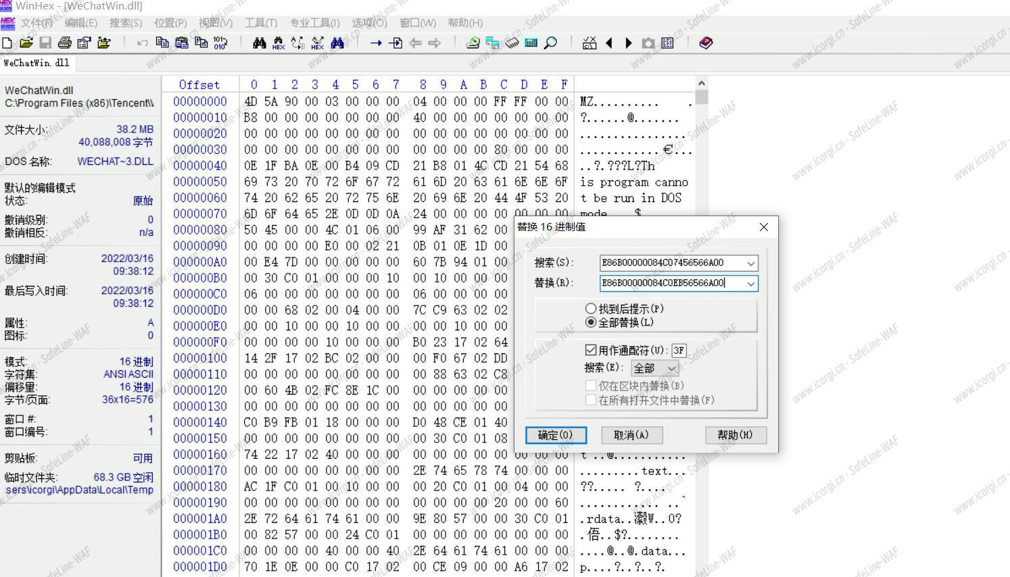Expand the 替换(R) hex value dropdown
This screenshot has width=1010, height=577.
tap(750, 284)
